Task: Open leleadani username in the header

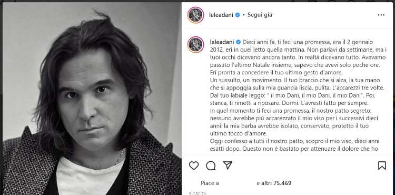Action: click(x=221, y=15)
